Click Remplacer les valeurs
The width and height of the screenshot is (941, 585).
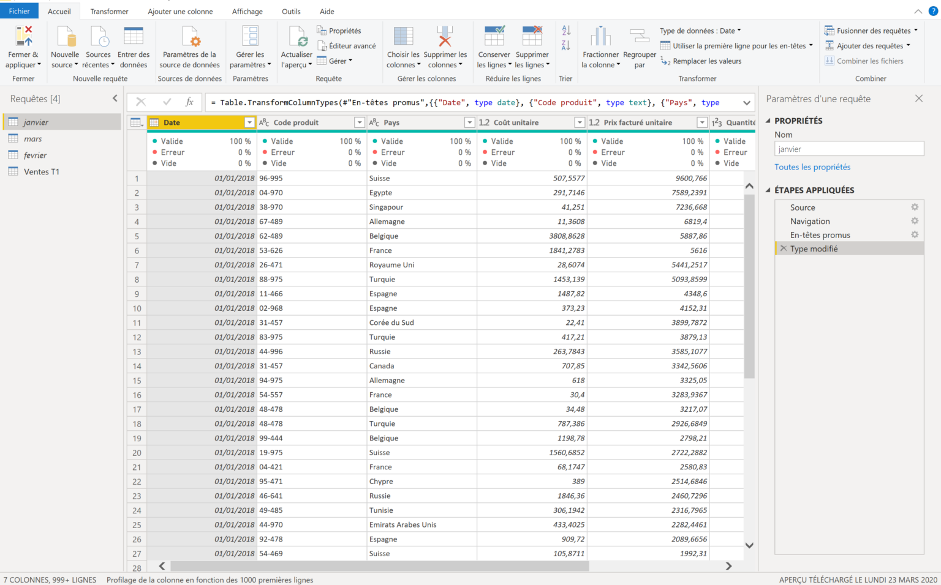(x=701, y=61)
